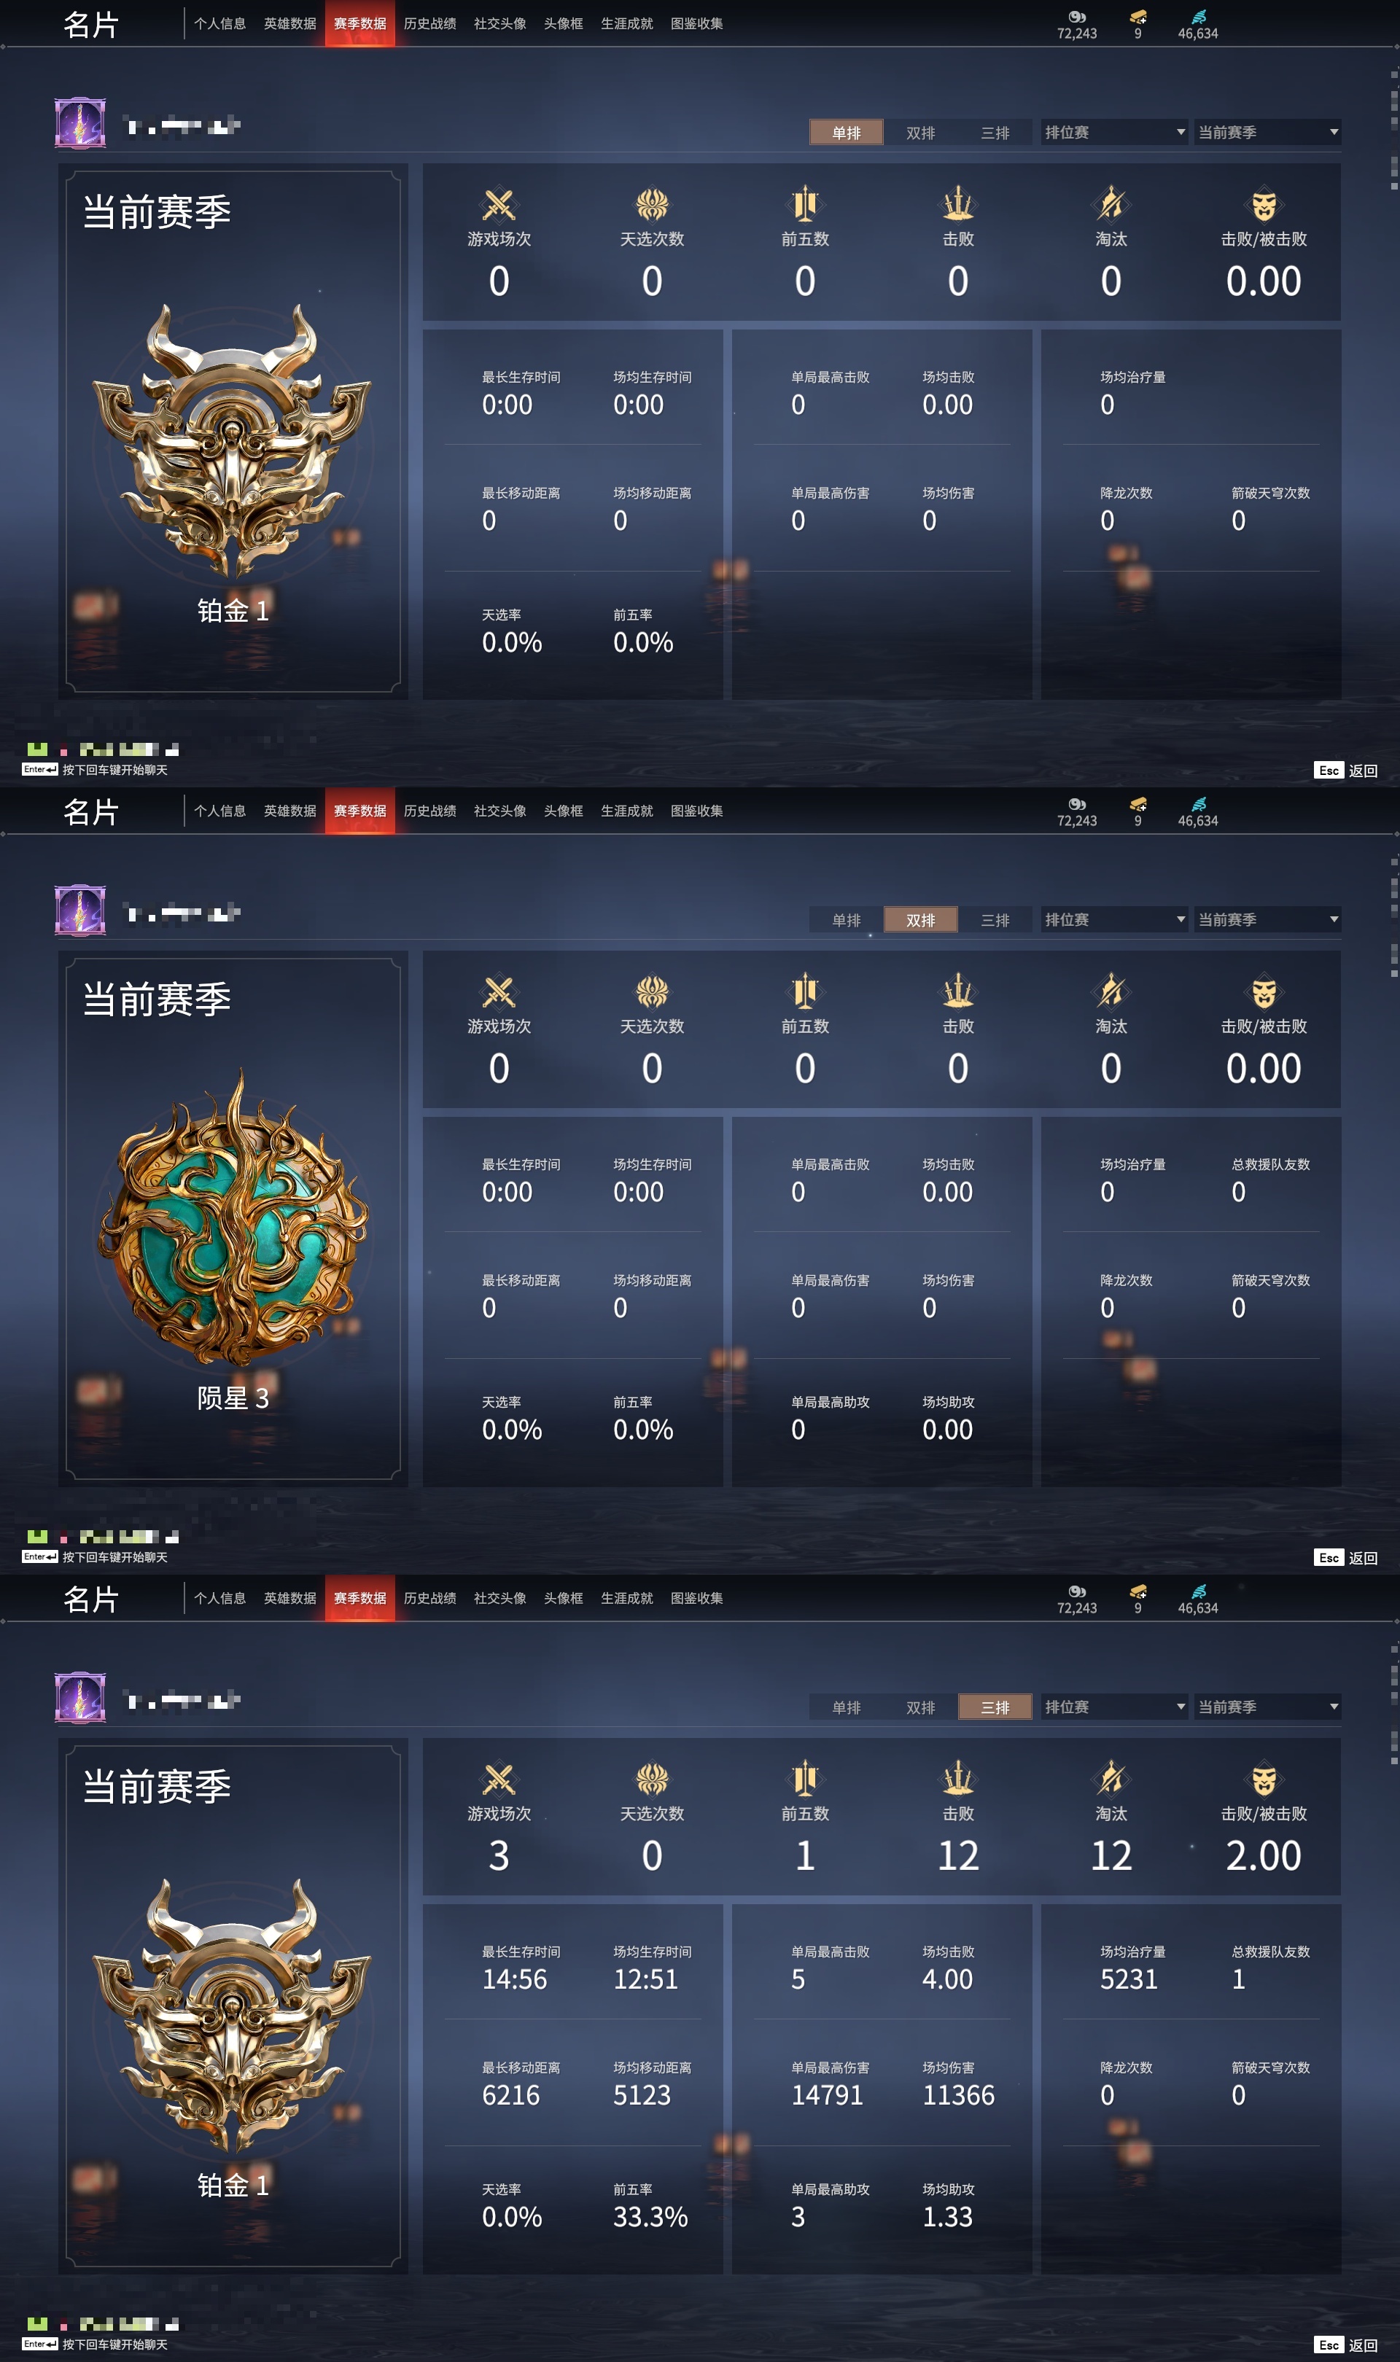Open 历史战绩 tab on the 陨星 3 screen
This screenshot has height=2362, width=1400.
430,811
